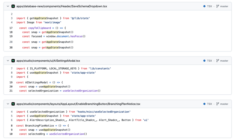Click the "const copyToClipboard = () => {" line
The height and width of the screenshot is (140, 234).
click(x=43, y=28)
